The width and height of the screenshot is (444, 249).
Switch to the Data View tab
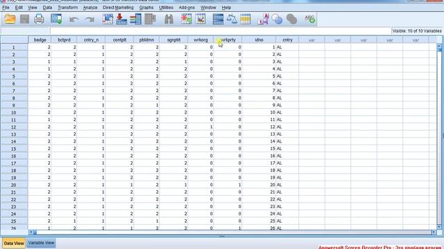coord(14,243)
